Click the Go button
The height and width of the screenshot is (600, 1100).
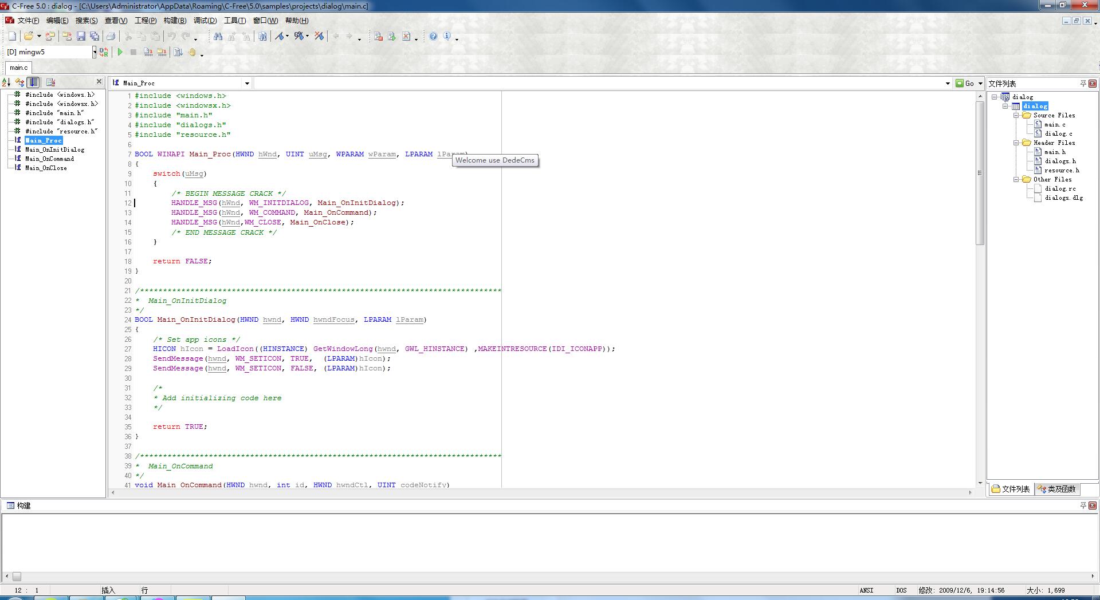[965, 84]
